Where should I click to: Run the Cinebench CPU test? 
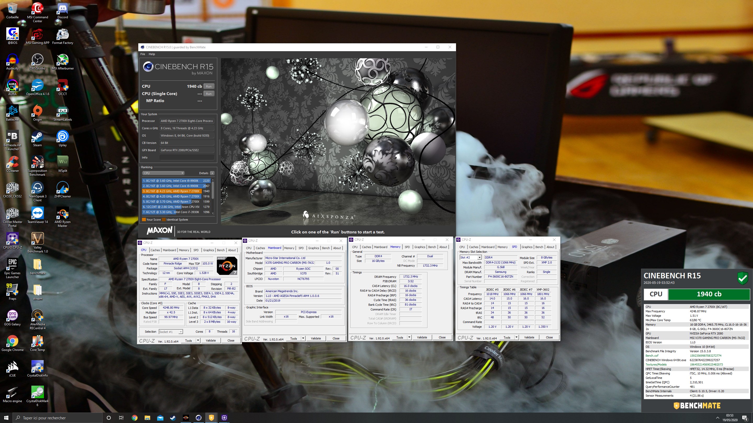coord(209,86)
